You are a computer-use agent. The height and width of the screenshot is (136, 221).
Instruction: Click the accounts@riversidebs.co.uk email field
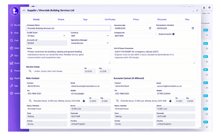pyautogui.click(x=175, y=86)
